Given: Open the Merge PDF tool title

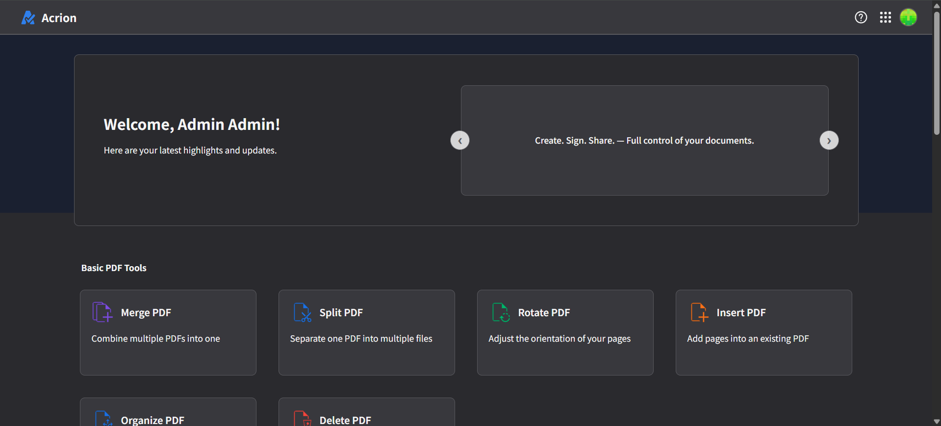Looking at the screenshot, I should pyautogui.click(x=146, y=313).
